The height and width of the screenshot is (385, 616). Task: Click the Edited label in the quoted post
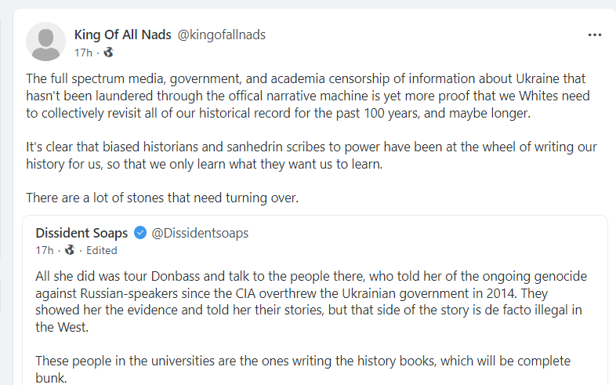click(x=101, y=250)
